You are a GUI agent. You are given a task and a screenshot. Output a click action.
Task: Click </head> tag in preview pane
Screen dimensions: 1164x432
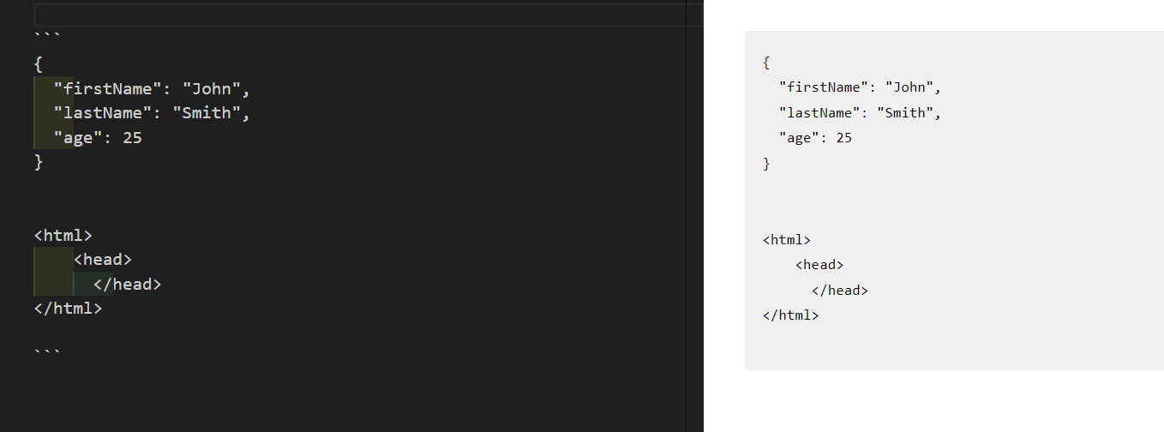click(x=840, y=291)
